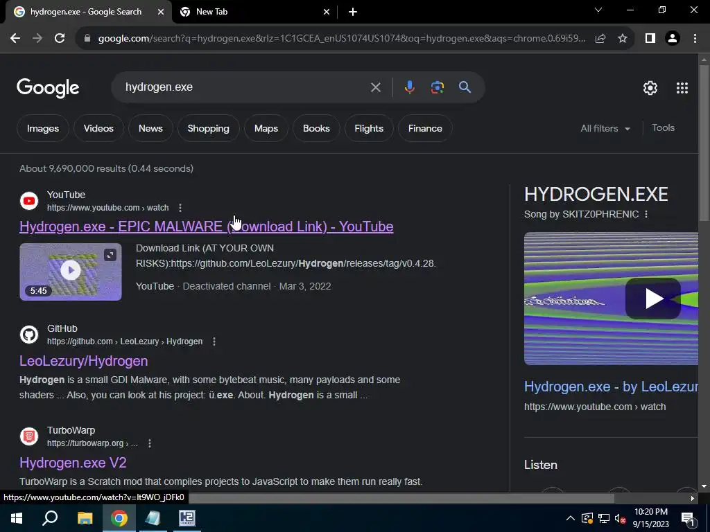710x532 pixels.
Task: Filter results by Flights
Action: pos(369,128)
